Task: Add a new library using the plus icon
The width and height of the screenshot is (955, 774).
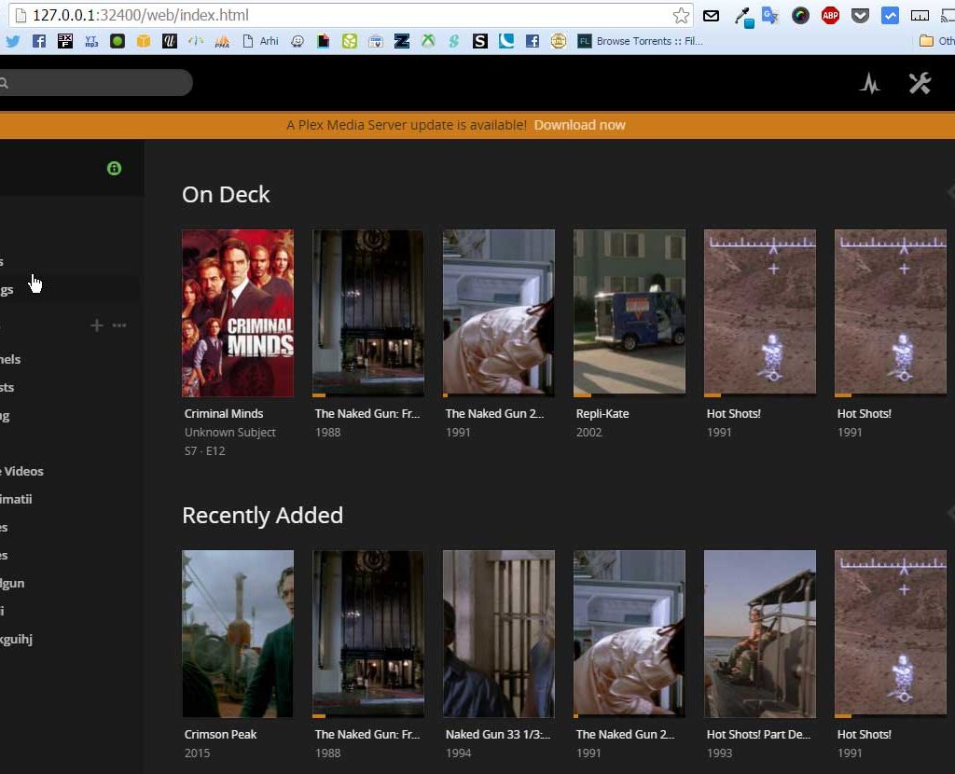Action: point(96,325)
